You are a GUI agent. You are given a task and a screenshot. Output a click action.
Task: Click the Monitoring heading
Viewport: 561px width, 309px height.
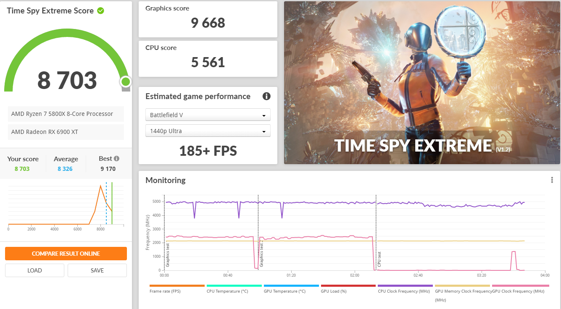click(166, 180)
